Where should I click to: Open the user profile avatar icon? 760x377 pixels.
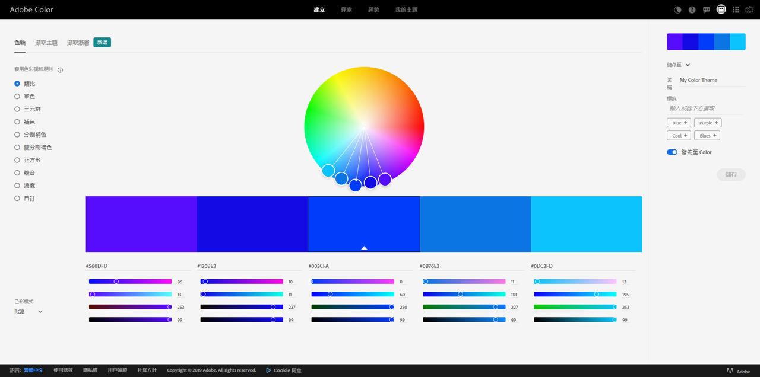(x=721, y=9)
